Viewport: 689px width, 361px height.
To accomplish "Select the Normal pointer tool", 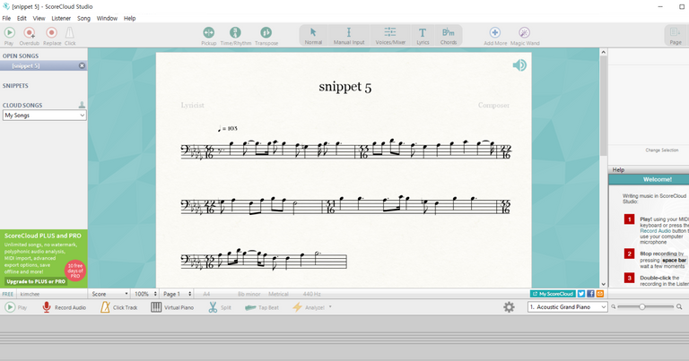I will point(313,35).
